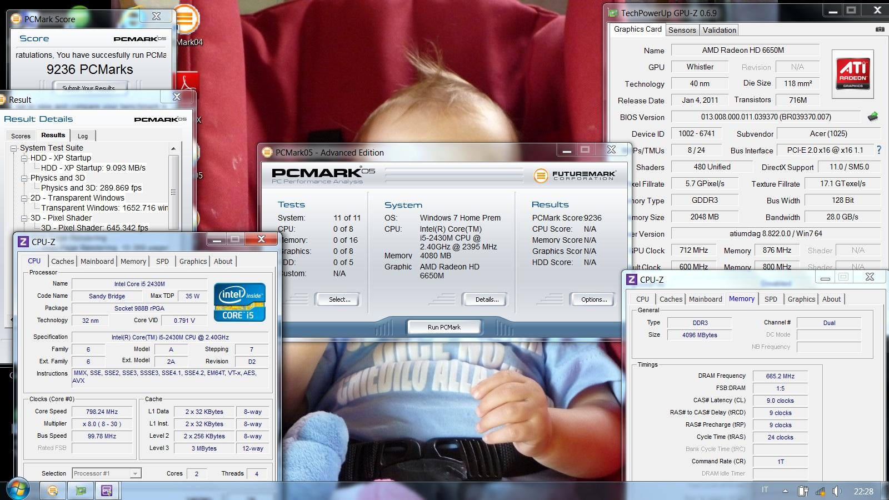Select the PCMark taskbar icon
889x500 pixels.
[x=53, y=491]
